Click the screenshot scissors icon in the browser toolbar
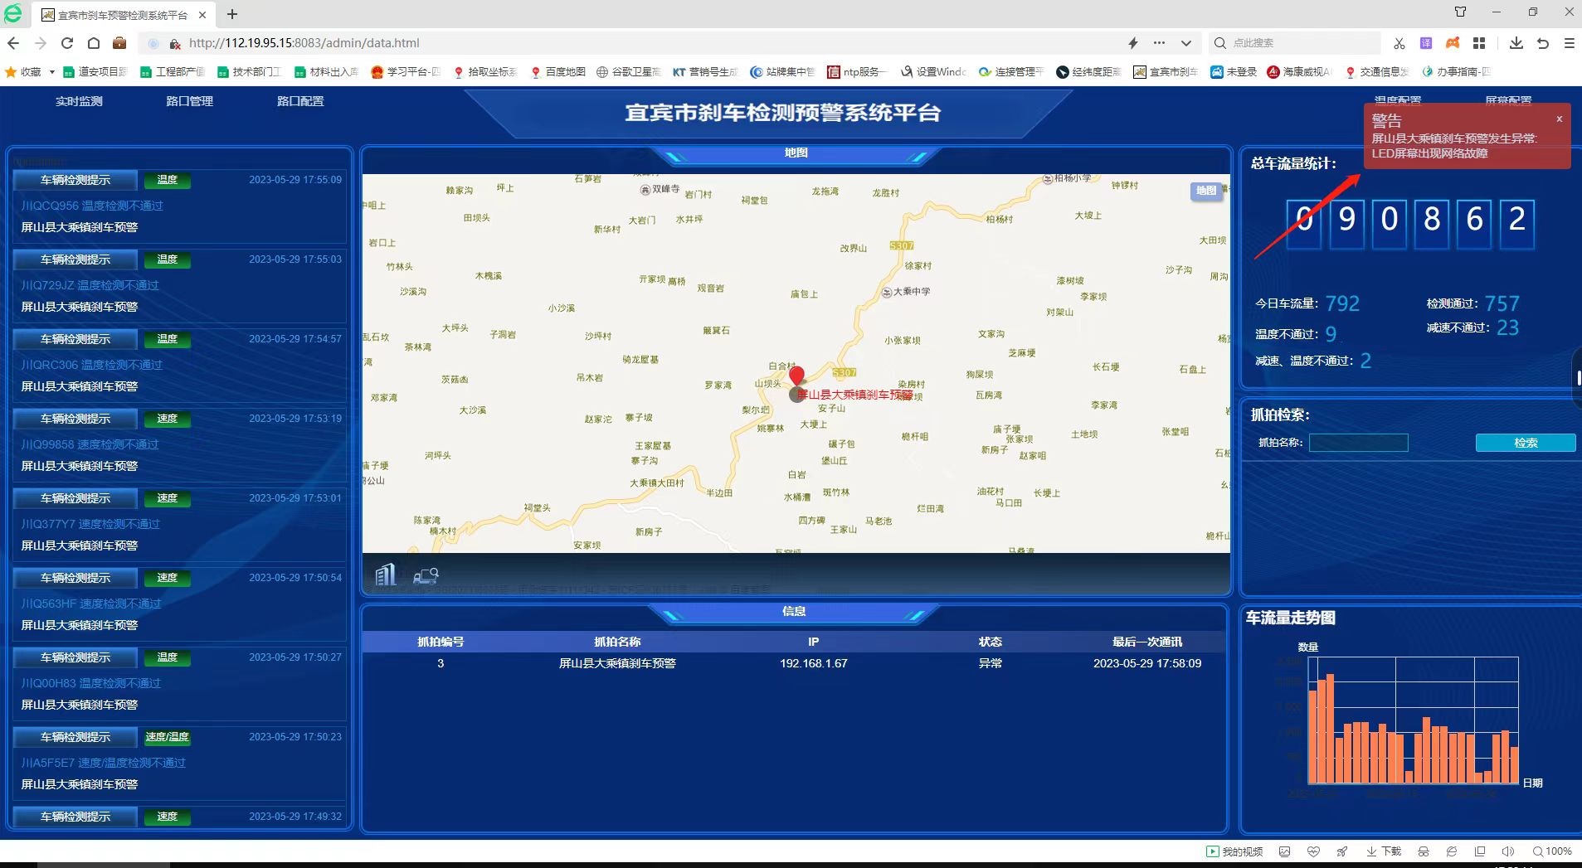Viewport: 1582px width, 868px height. click(x=1399, y=43)
